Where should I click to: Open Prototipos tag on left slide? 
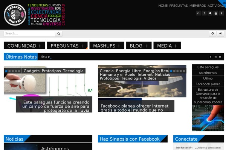tap(51, 71)
